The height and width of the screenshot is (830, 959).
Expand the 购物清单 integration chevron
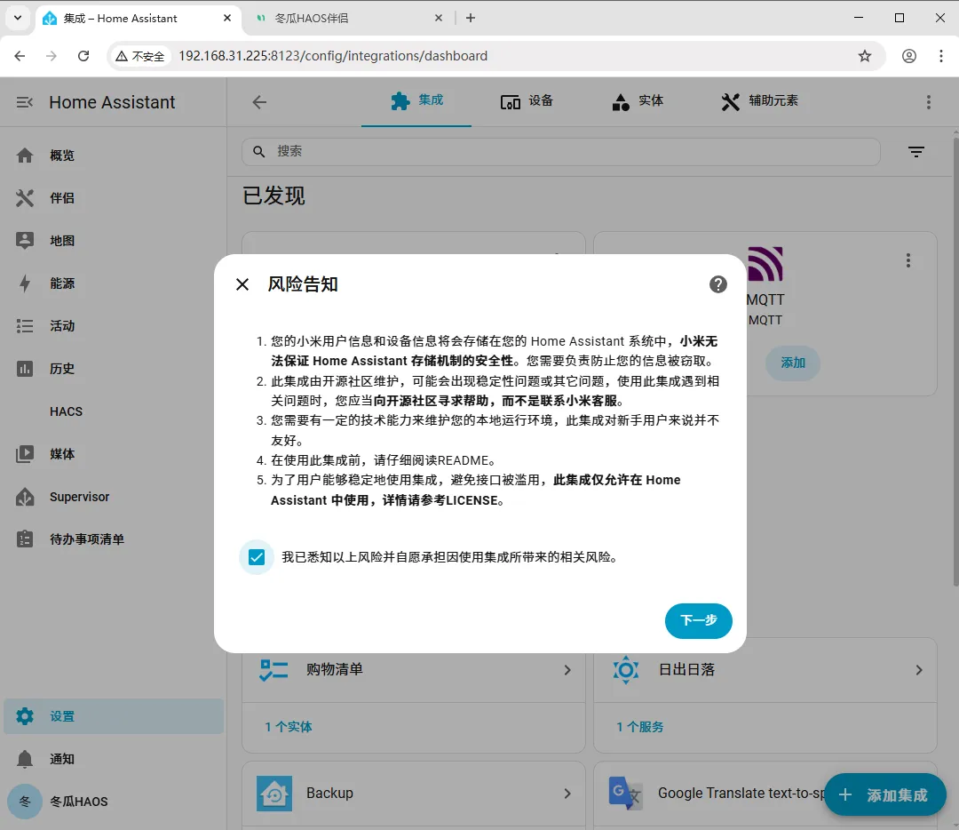567,670
